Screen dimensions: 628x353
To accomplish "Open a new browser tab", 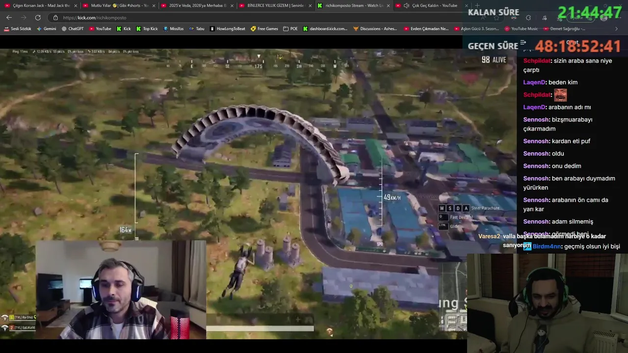I will pyautogui.click(x=477, y=5).
